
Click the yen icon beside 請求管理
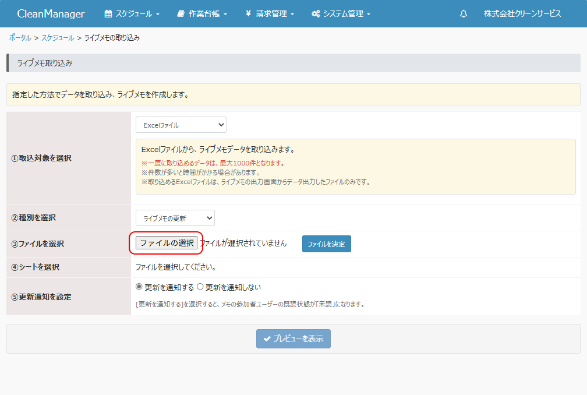(x=249, y=13)
